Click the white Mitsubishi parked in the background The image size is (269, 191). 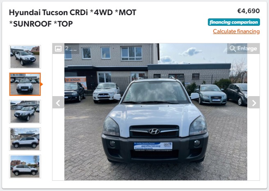coord(106,92)
